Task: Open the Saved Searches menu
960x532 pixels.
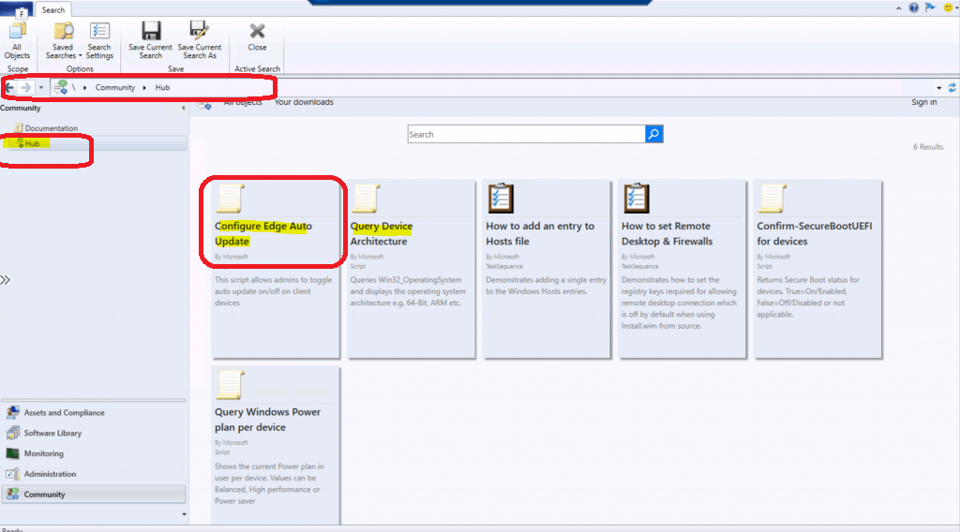Action: point(63,40)
